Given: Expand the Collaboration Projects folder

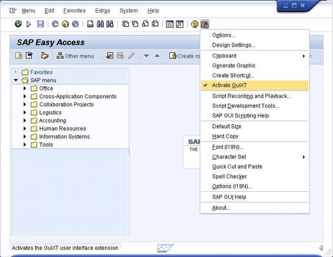Looking at the screenshot, I should [x=25, y=104].
